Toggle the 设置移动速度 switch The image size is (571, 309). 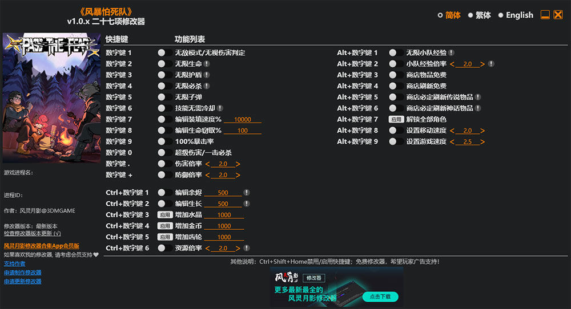tap(396, 131)
